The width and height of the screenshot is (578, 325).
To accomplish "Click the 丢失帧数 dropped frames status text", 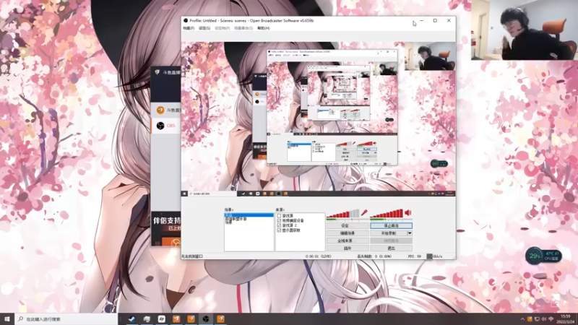I will [374, 256].
